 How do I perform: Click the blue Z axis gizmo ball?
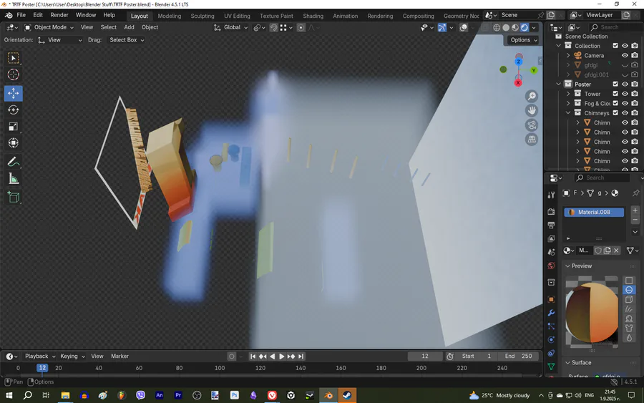point(518,62)
